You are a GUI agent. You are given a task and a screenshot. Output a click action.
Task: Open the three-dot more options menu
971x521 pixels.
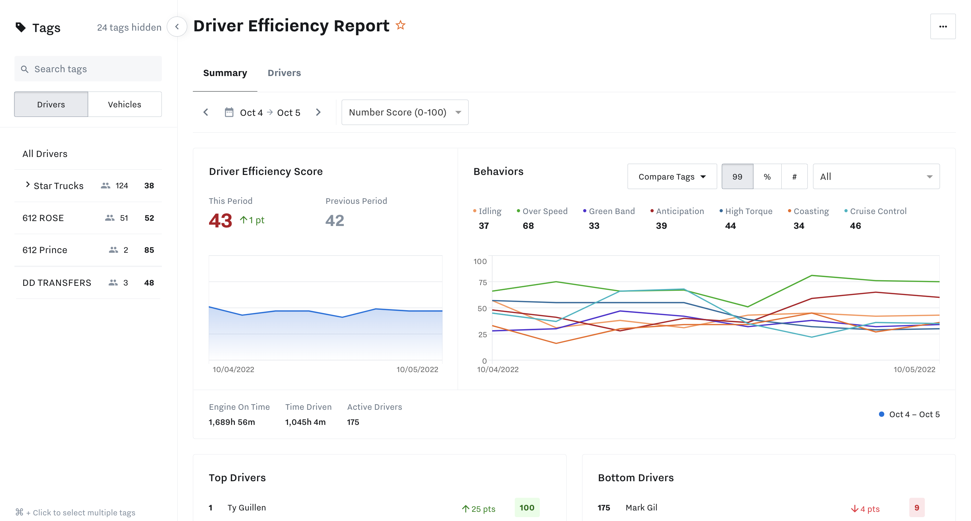[x=943, y=26]
